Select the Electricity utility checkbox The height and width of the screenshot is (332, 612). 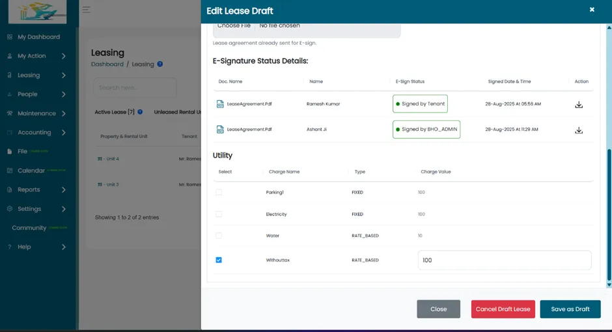(219, 214)
